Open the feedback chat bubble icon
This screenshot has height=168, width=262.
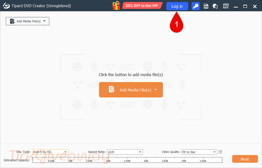pyautogui.click(x=215, y=6)
